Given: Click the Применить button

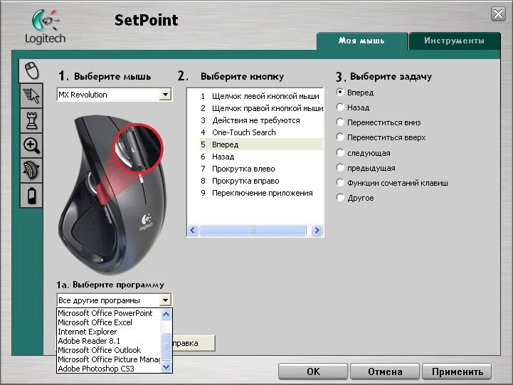Looking at the screenshot, I should point(457,371).
